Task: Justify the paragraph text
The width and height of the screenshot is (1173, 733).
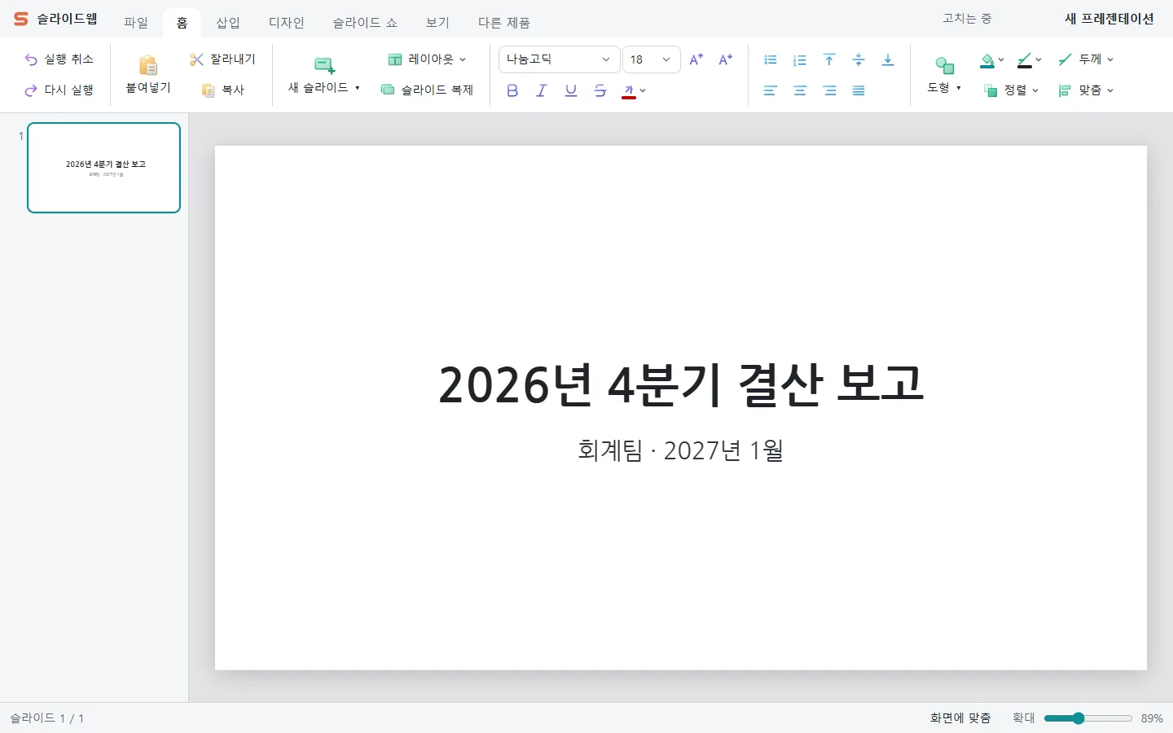Action: click(859, 90)
